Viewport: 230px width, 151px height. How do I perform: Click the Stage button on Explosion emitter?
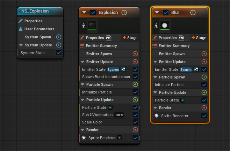pos(129,38)
